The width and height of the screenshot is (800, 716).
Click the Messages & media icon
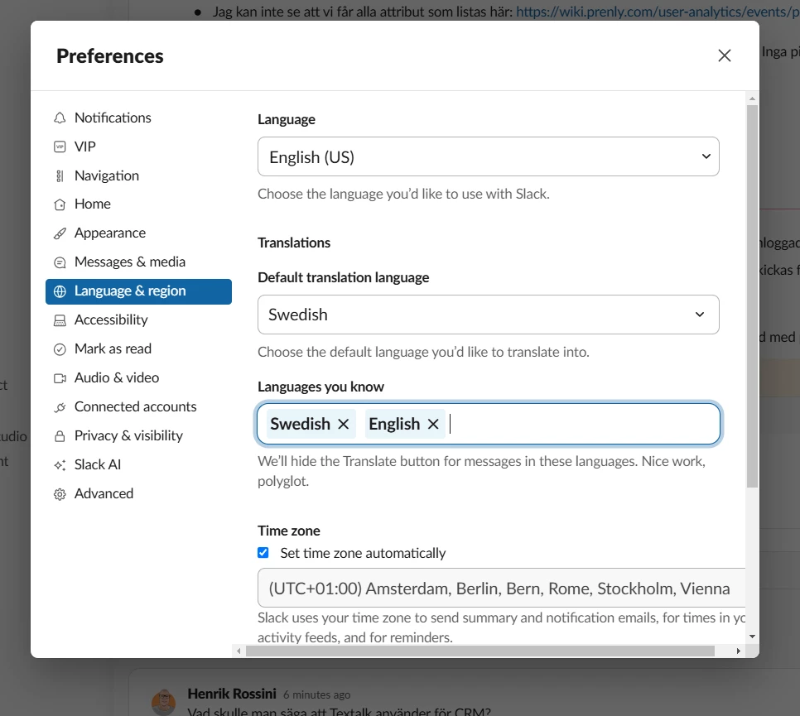60,262
